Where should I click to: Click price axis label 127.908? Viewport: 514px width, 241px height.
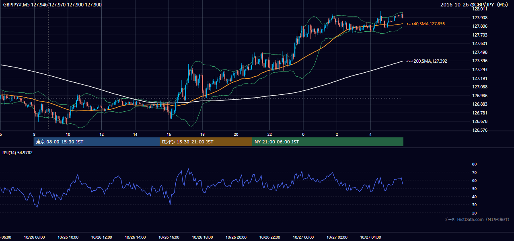(x=480, y=18)
